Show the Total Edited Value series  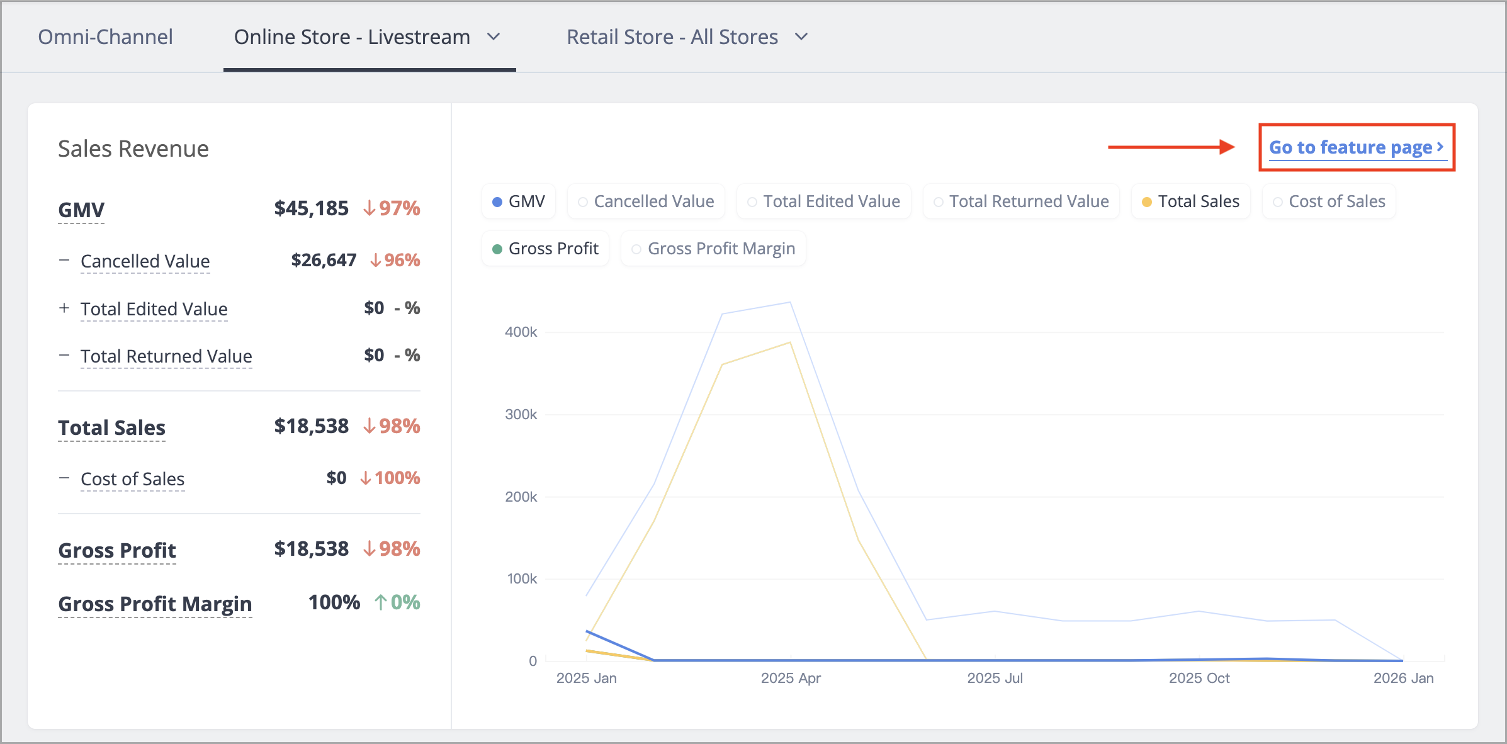point(823,201)
